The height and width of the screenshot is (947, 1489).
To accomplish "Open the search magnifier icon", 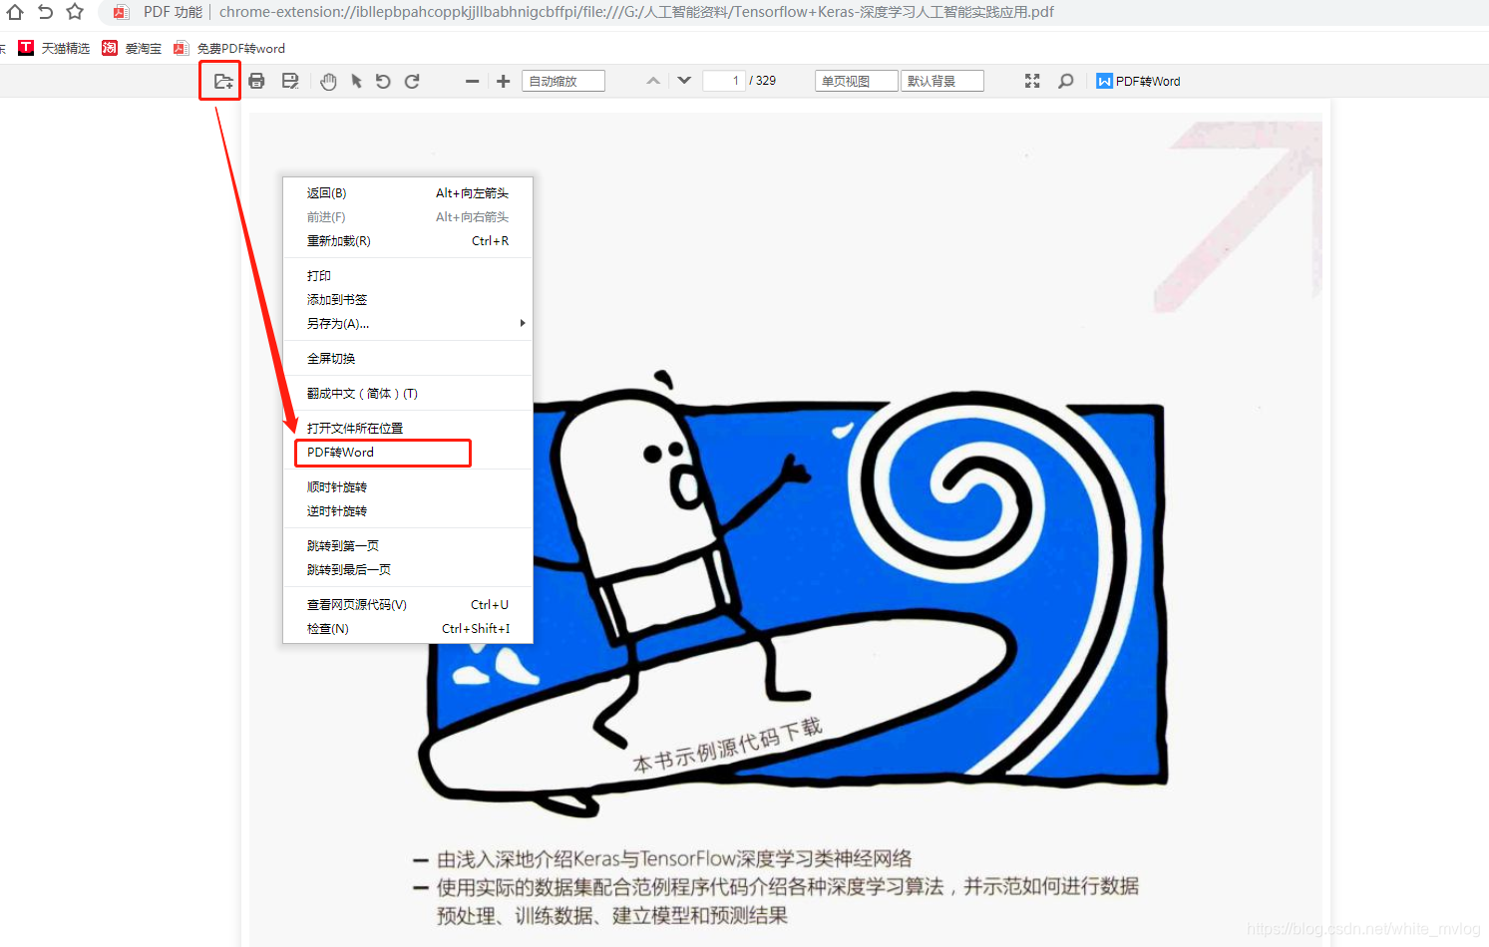I will pos(1066,81).
